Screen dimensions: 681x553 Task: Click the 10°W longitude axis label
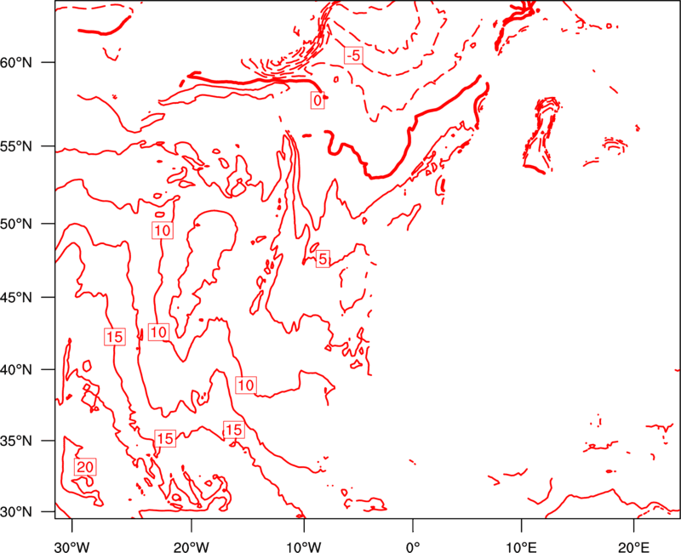pos(304,547)
